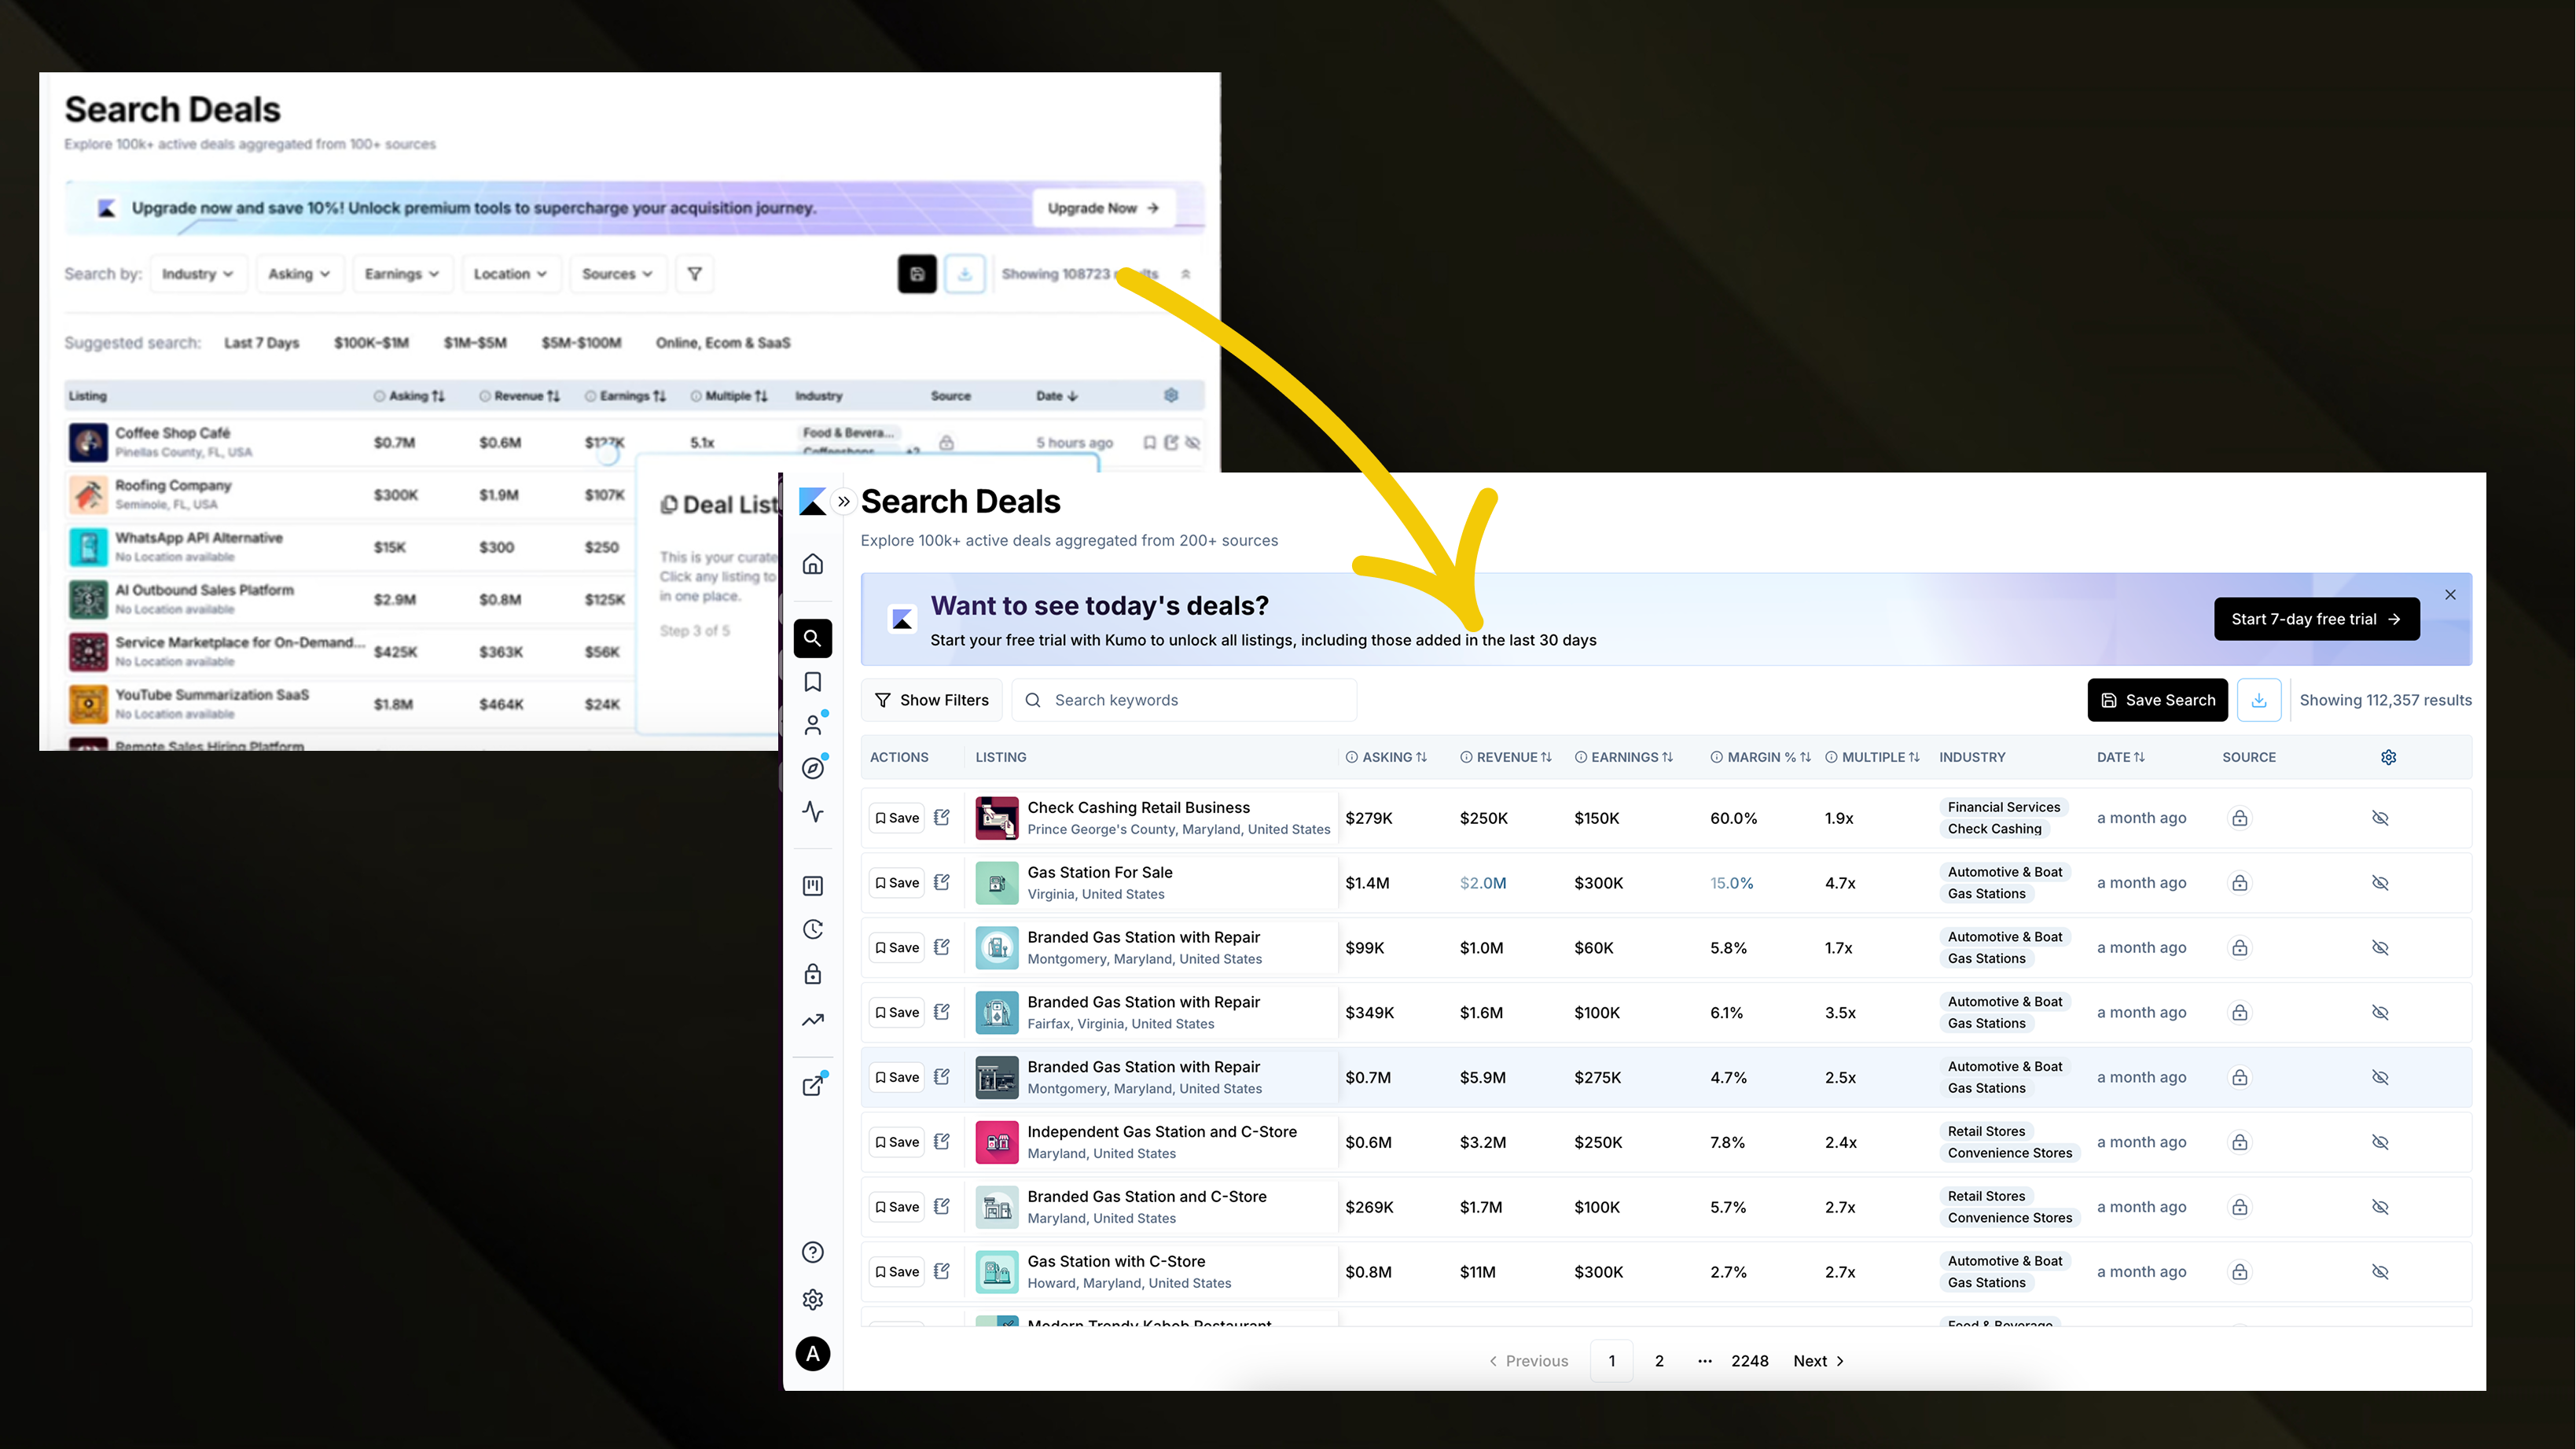Screen dimensions: 2576x1449
Task: Hide the Check Cashing Retail Business listing
Action: [2380, 818]
